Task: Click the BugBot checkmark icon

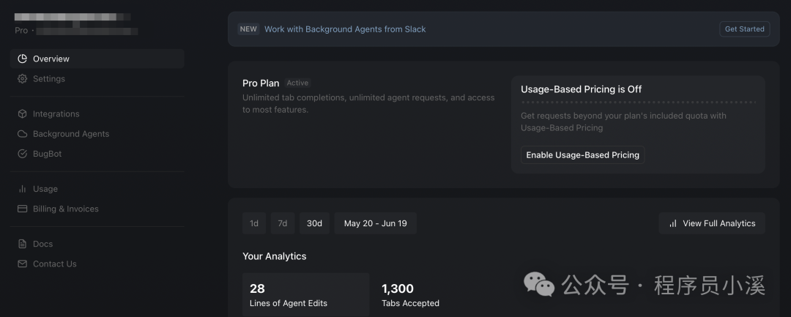Action: point(22,154)
